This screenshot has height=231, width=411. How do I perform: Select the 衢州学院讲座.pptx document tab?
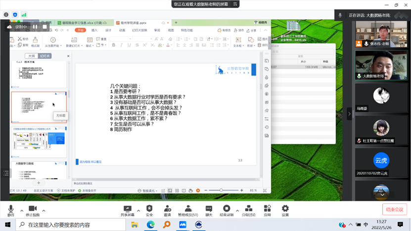pyautogui.click(x=134, y=23)
